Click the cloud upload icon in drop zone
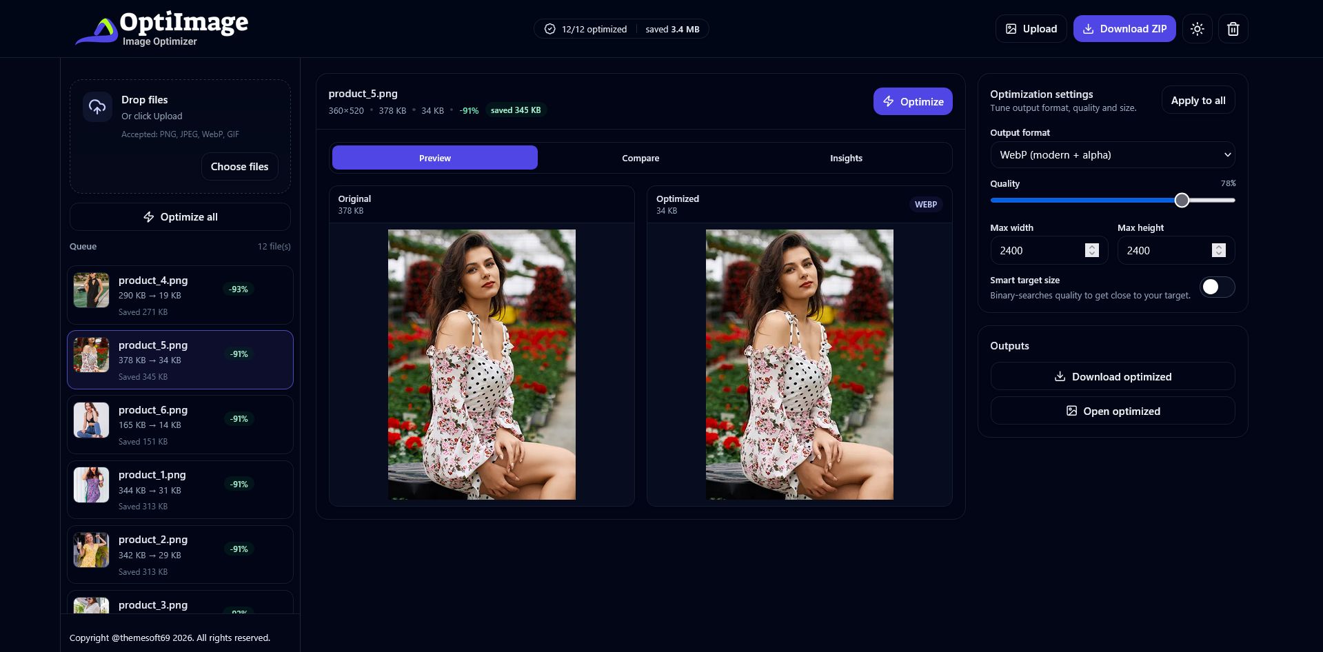 (97, 107)
